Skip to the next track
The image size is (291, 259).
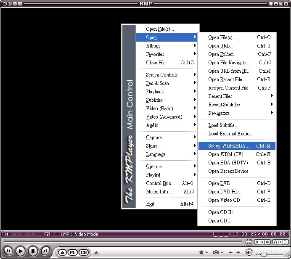[x=45, y=251]
